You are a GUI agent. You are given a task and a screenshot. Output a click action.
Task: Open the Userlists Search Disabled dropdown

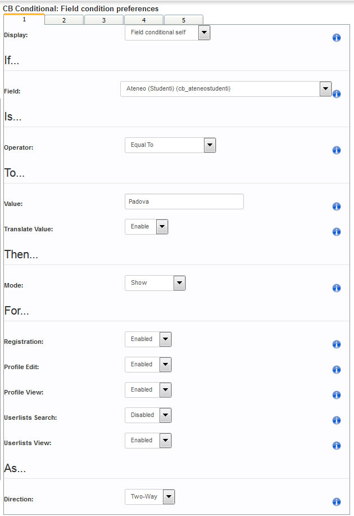[x=148, y=415]
